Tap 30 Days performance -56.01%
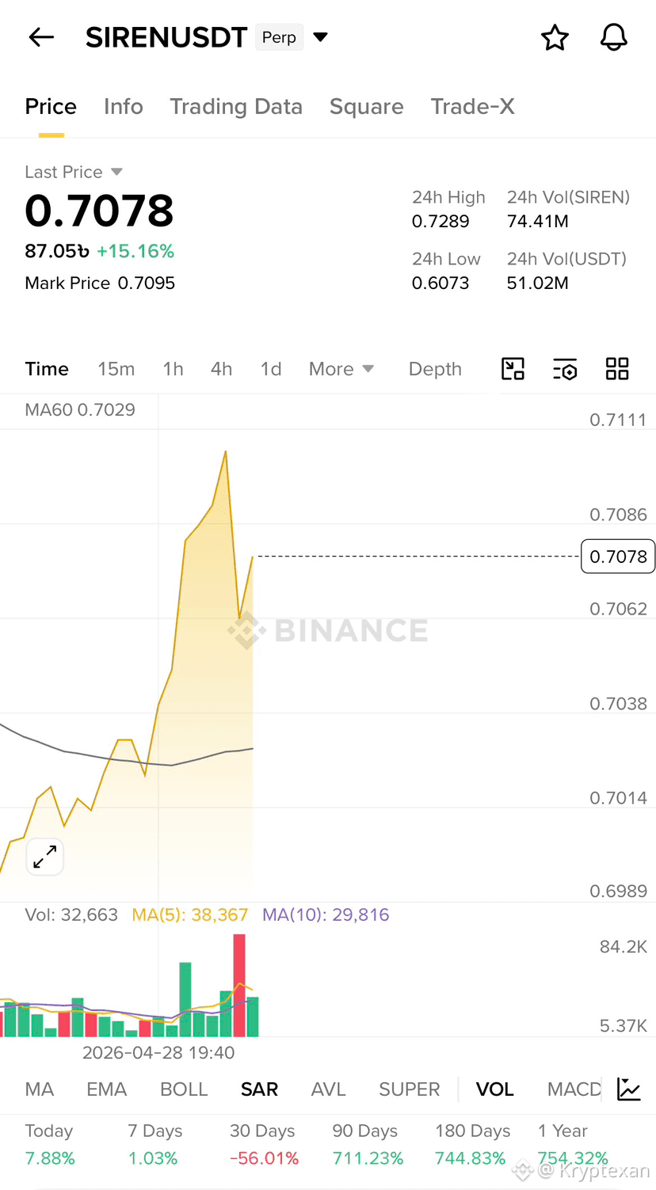This screenshot has height=1190, width=656. [265, 1158]
